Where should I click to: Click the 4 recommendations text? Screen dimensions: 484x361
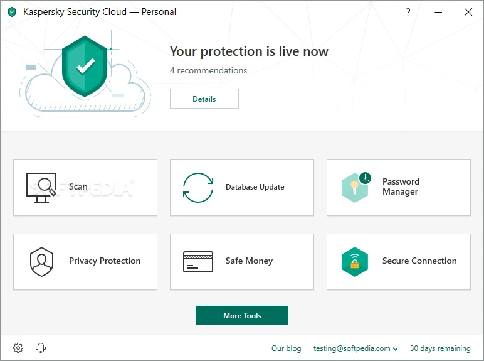(x=209, y=70)
